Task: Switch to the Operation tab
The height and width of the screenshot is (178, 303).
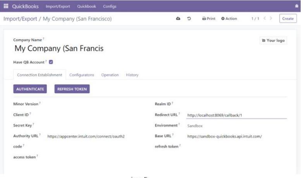Action: tap(110, 75)
